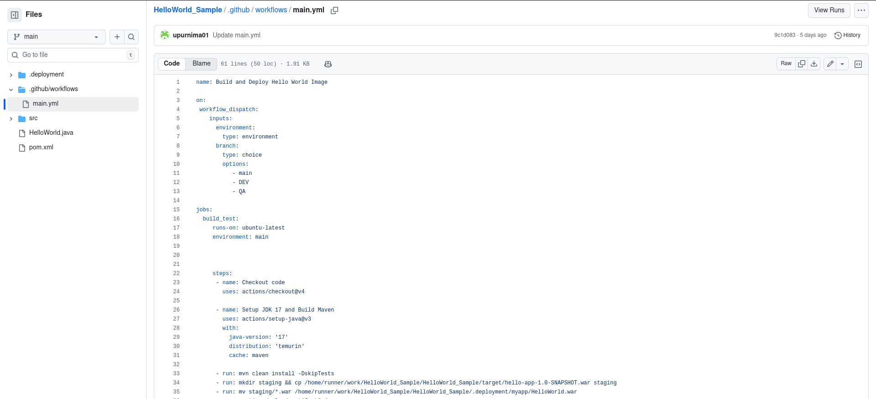Viewport: 876px width, 399px height.
Task: Click line number 33
Action: (176, 374)
